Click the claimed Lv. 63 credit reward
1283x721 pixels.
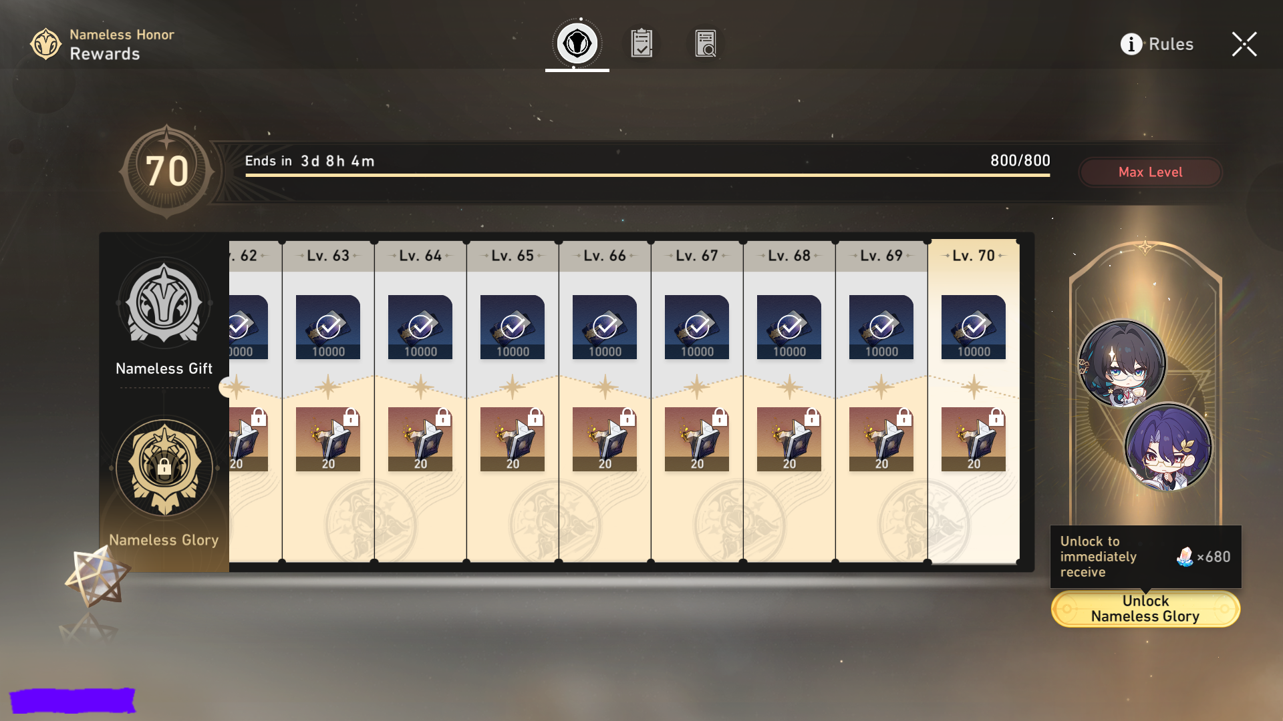pyautogui.click(x=328, y=327)
